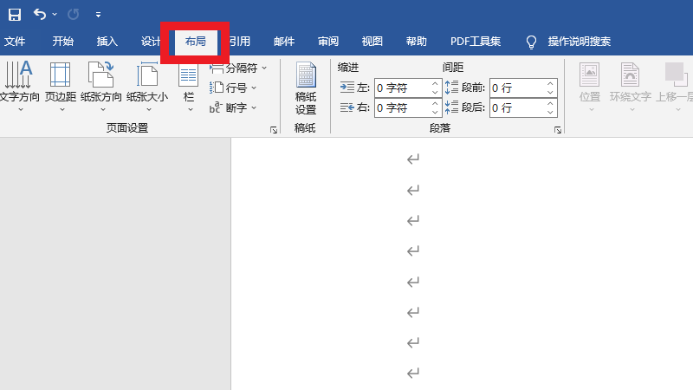Click the right indent icon beside 右
The width and height of the screenshot is (693, 390).
347,107
